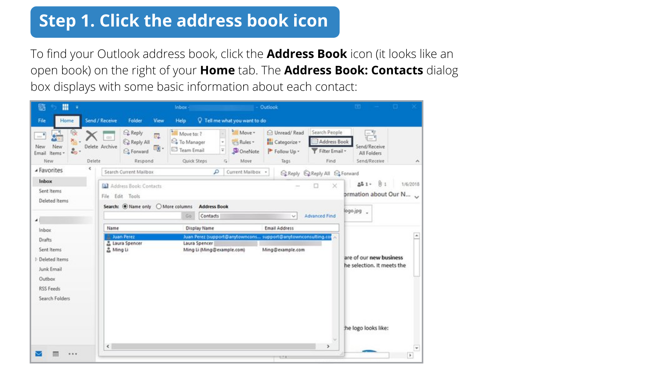670x377 pixels.
Task: Select the Laura Spencer contact row
Action: (x=127, y=243)
